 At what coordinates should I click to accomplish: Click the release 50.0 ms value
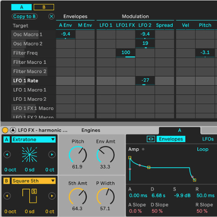point(206,196)
